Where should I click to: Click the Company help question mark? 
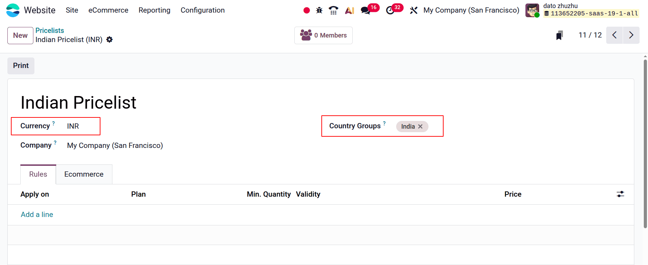(55, 143)
